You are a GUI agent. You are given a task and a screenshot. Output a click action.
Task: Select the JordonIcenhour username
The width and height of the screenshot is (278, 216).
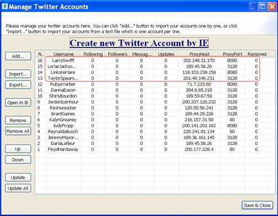63,102
